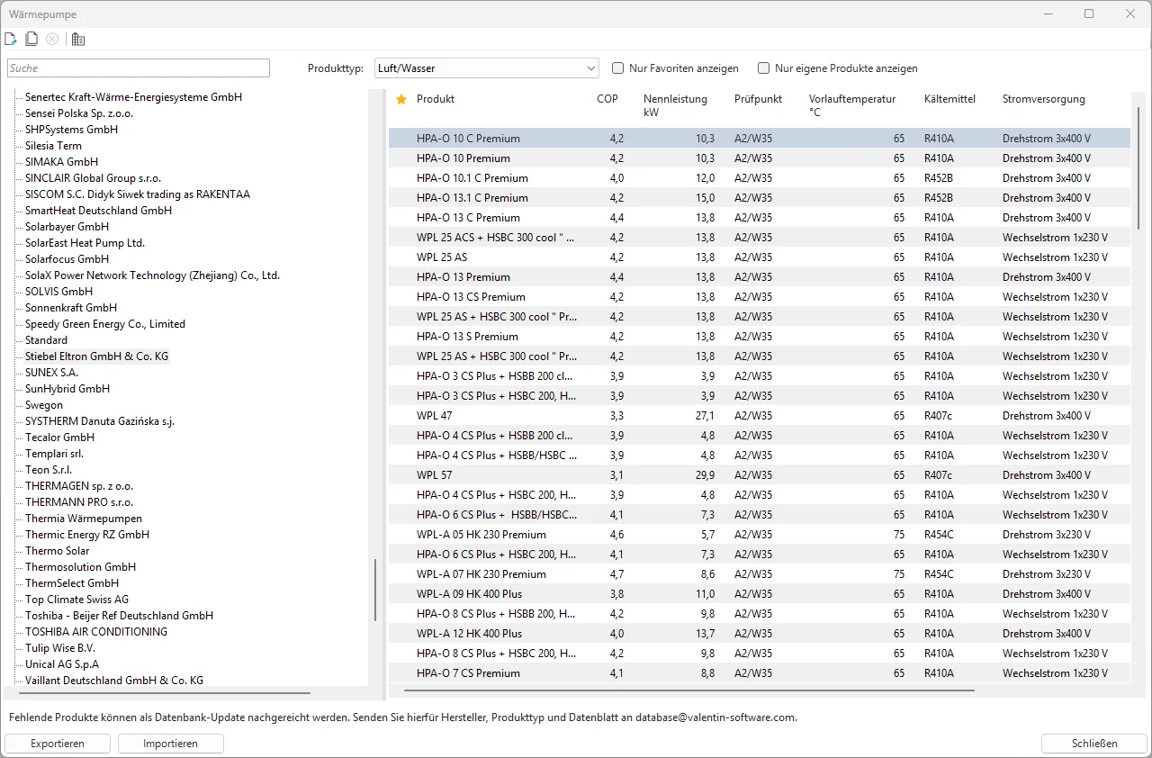The height and width of the screenshot is (758, 1152).
Task: Select manufacturer Stiebel Eltron GmbH & Co. KG
Action: click(x=95, y=356)
